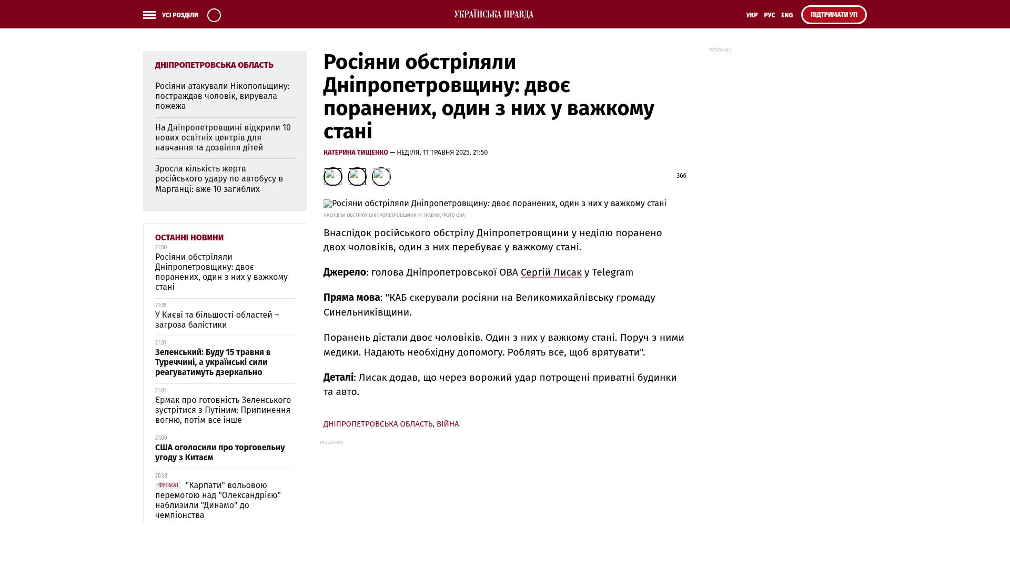Open Останні новини section heading
The image size is (1010, 568).
pos(189,238)
